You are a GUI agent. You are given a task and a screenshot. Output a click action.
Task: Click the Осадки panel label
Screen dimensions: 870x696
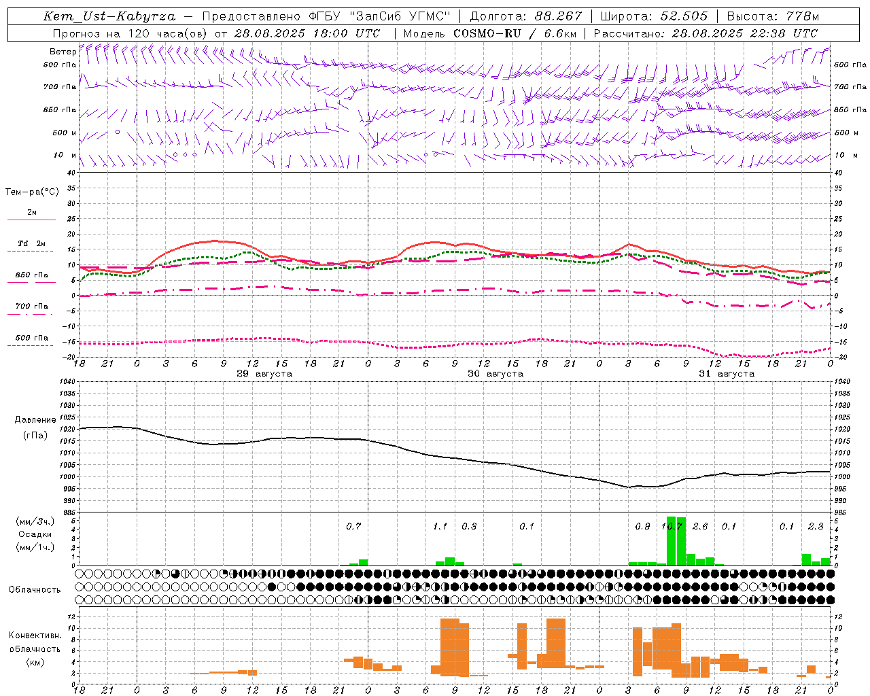pyautogui.click(x=35, y=534)
